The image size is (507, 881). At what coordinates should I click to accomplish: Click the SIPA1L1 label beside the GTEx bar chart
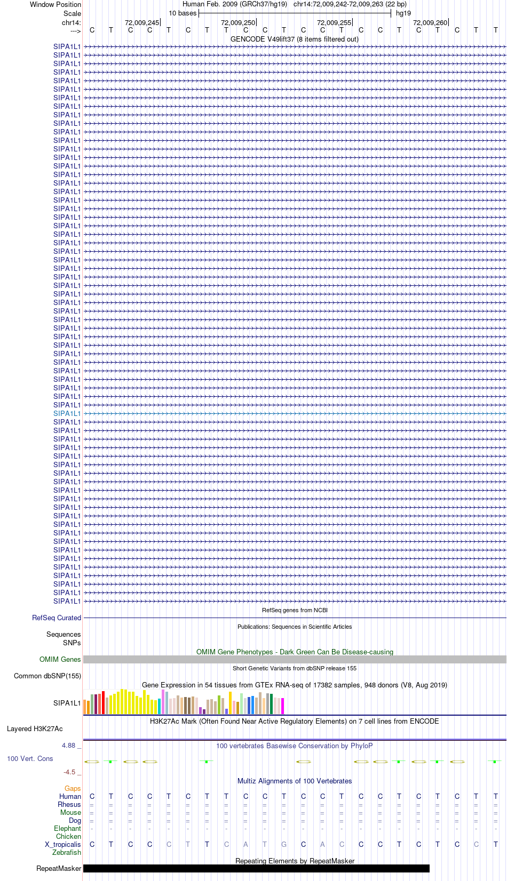coord(67,703)
